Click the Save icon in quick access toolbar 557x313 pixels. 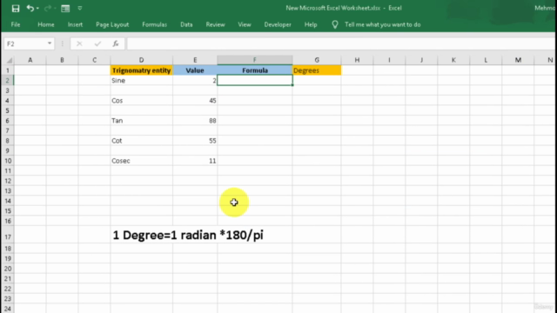16,9
